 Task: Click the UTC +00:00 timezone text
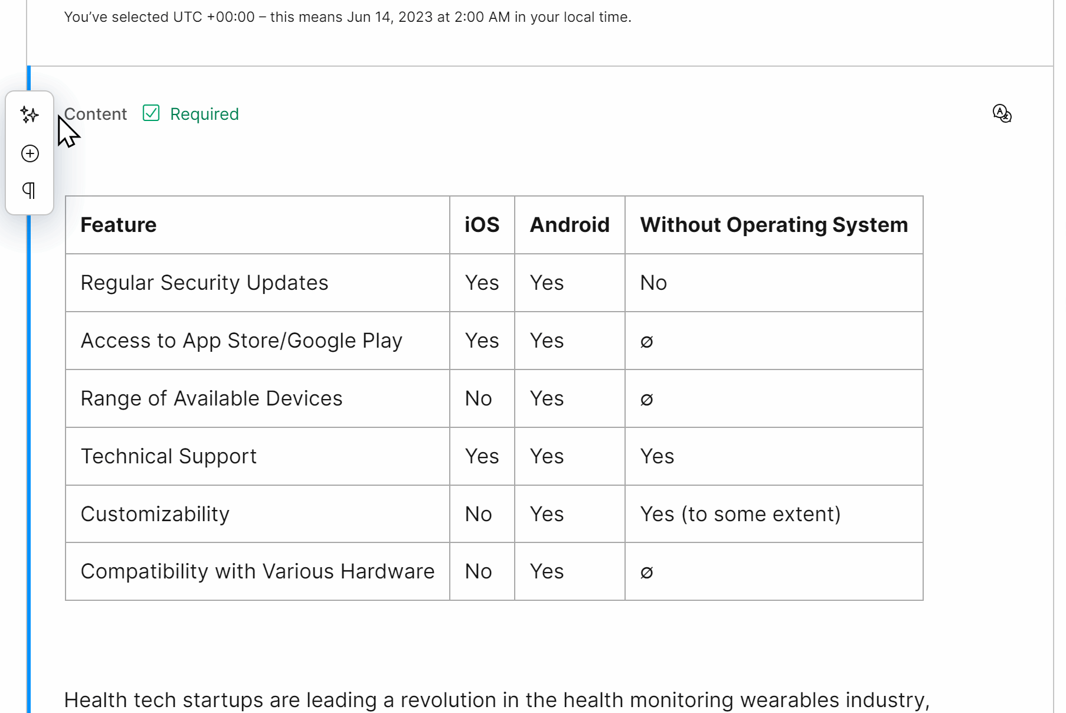[211, 17]
